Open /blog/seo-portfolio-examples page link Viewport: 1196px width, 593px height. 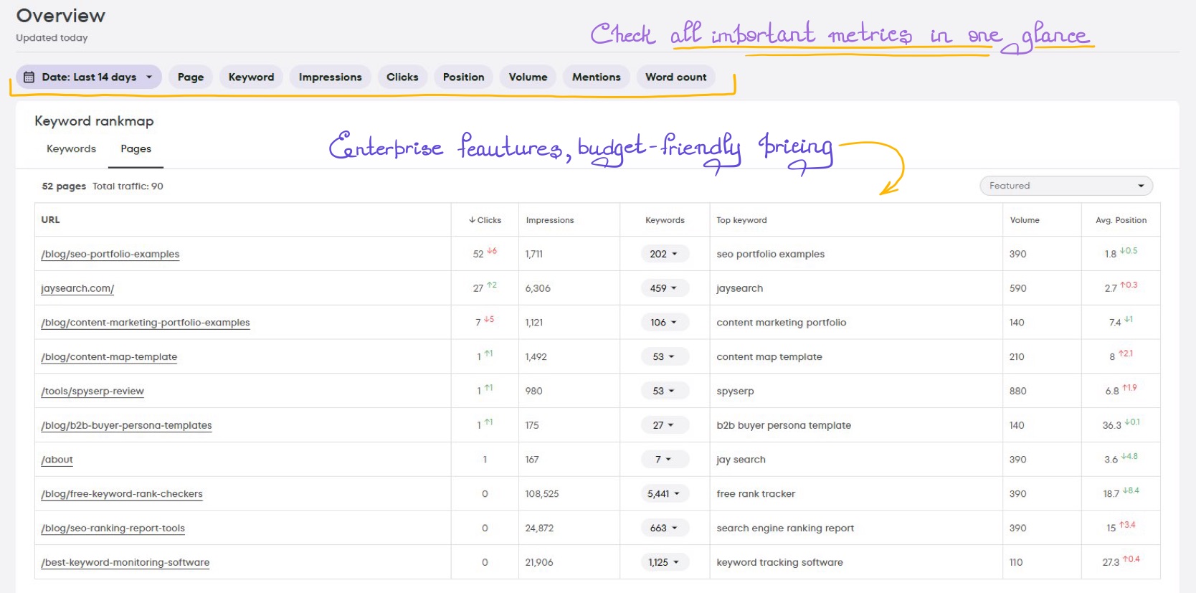[110, 254]
